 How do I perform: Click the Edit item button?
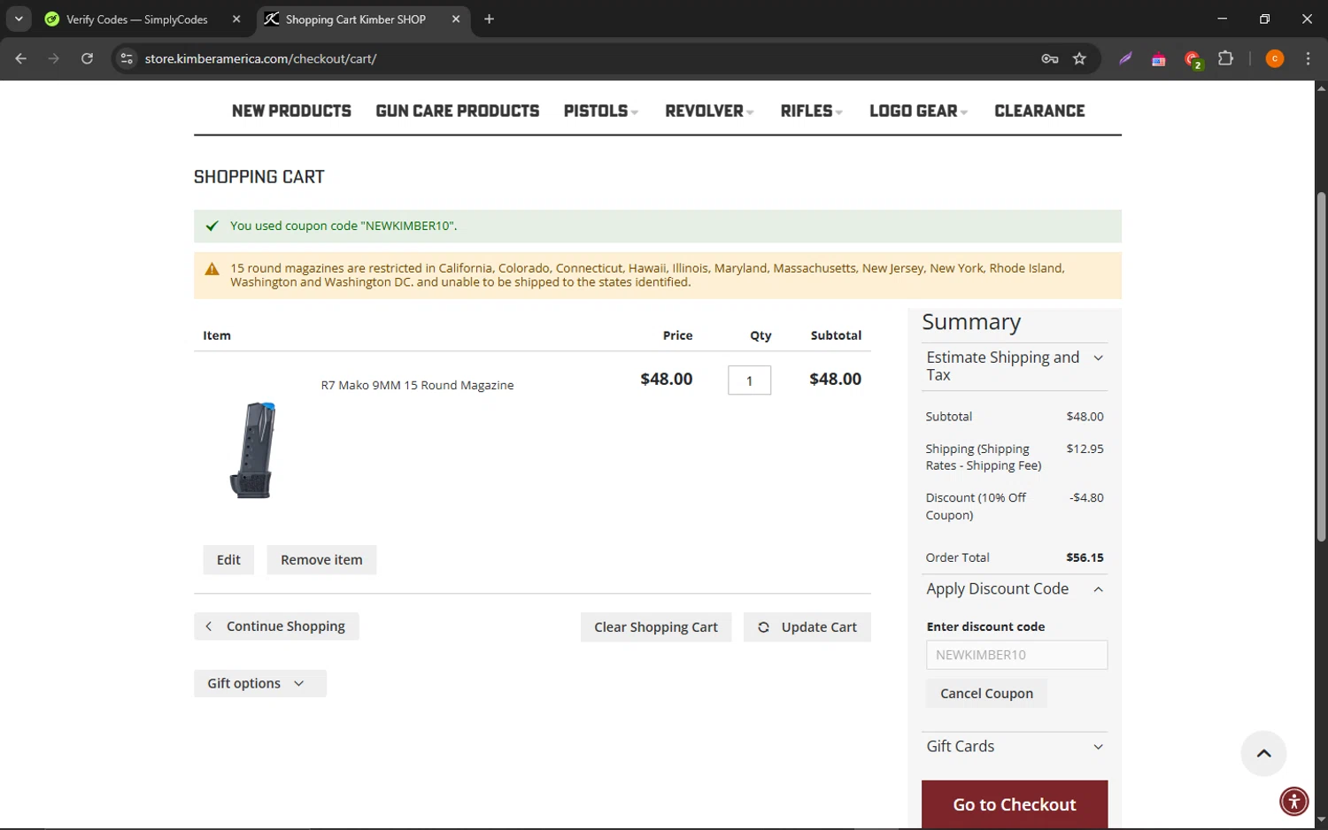228,560
